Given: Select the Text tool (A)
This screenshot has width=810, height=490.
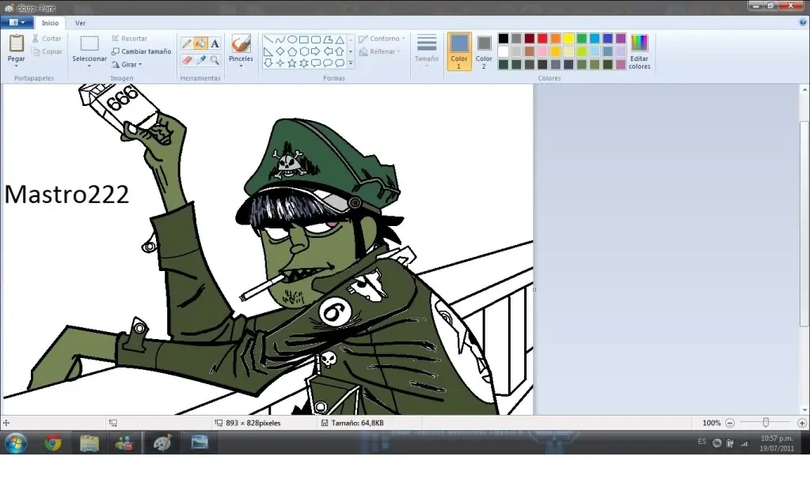Looking at the screenshot, I should (x=215, y=43).
